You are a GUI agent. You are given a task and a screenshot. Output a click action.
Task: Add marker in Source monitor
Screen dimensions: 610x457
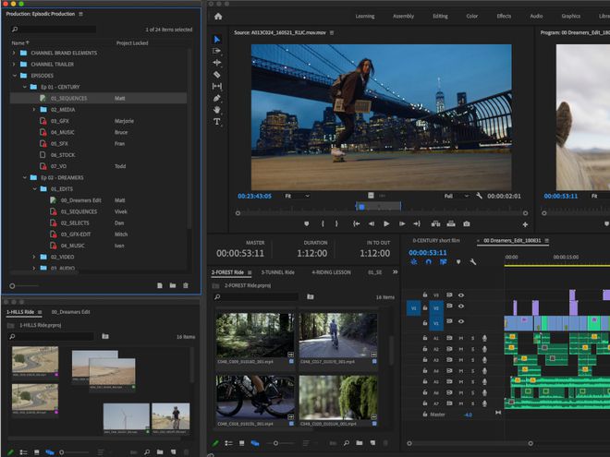point(307,223)
